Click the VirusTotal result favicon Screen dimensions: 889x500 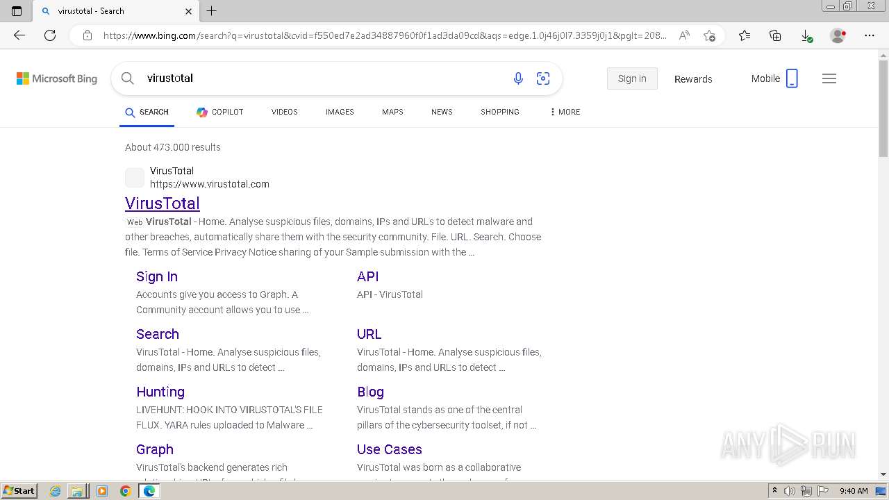tap(135, 178)
